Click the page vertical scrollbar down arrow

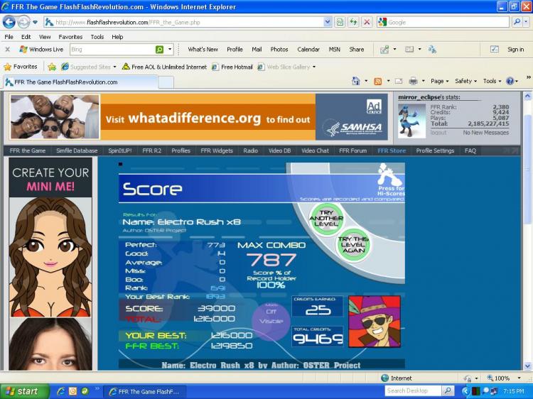point(527,366)
